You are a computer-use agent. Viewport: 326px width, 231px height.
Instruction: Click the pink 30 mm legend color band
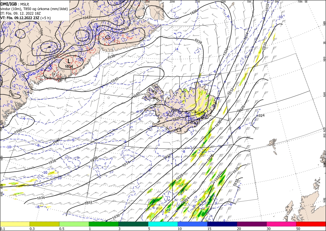[282, 224]
